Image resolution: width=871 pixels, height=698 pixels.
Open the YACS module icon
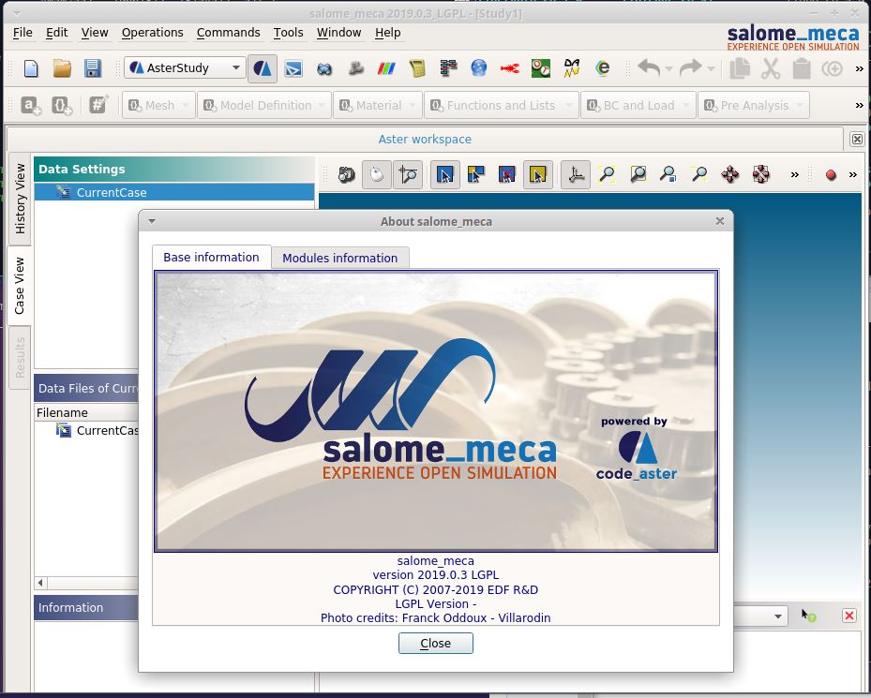(448, 68)
